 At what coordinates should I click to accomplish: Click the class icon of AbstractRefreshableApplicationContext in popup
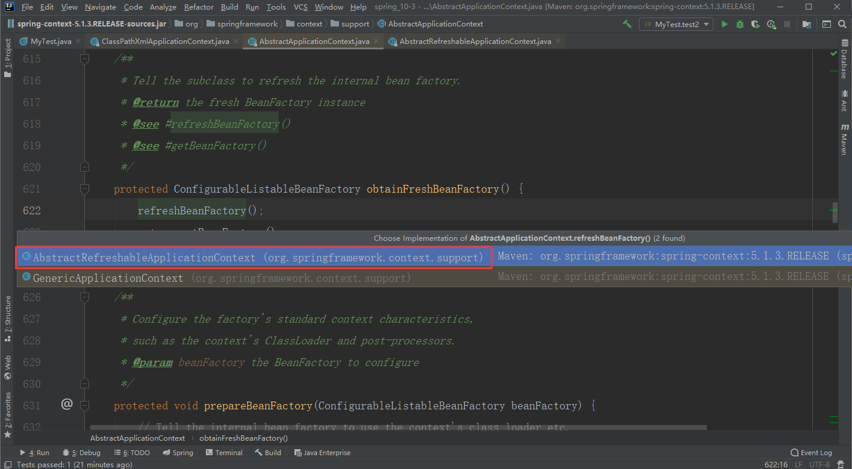point(26,257)
